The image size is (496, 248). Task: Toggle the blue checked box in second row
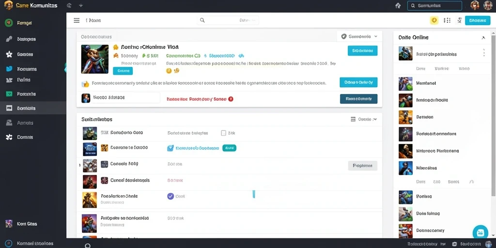click(x=170, y=148)
